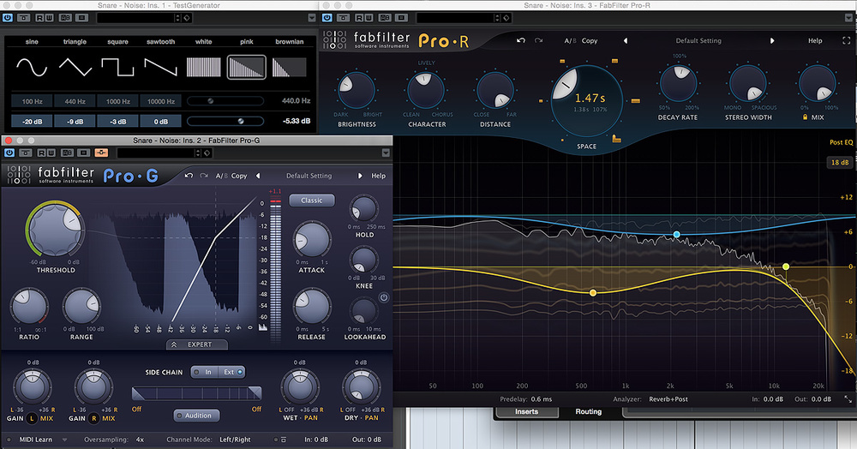Select the pink noise icon
The width and height of the screenshot is (857, 449).
[247, 67]
